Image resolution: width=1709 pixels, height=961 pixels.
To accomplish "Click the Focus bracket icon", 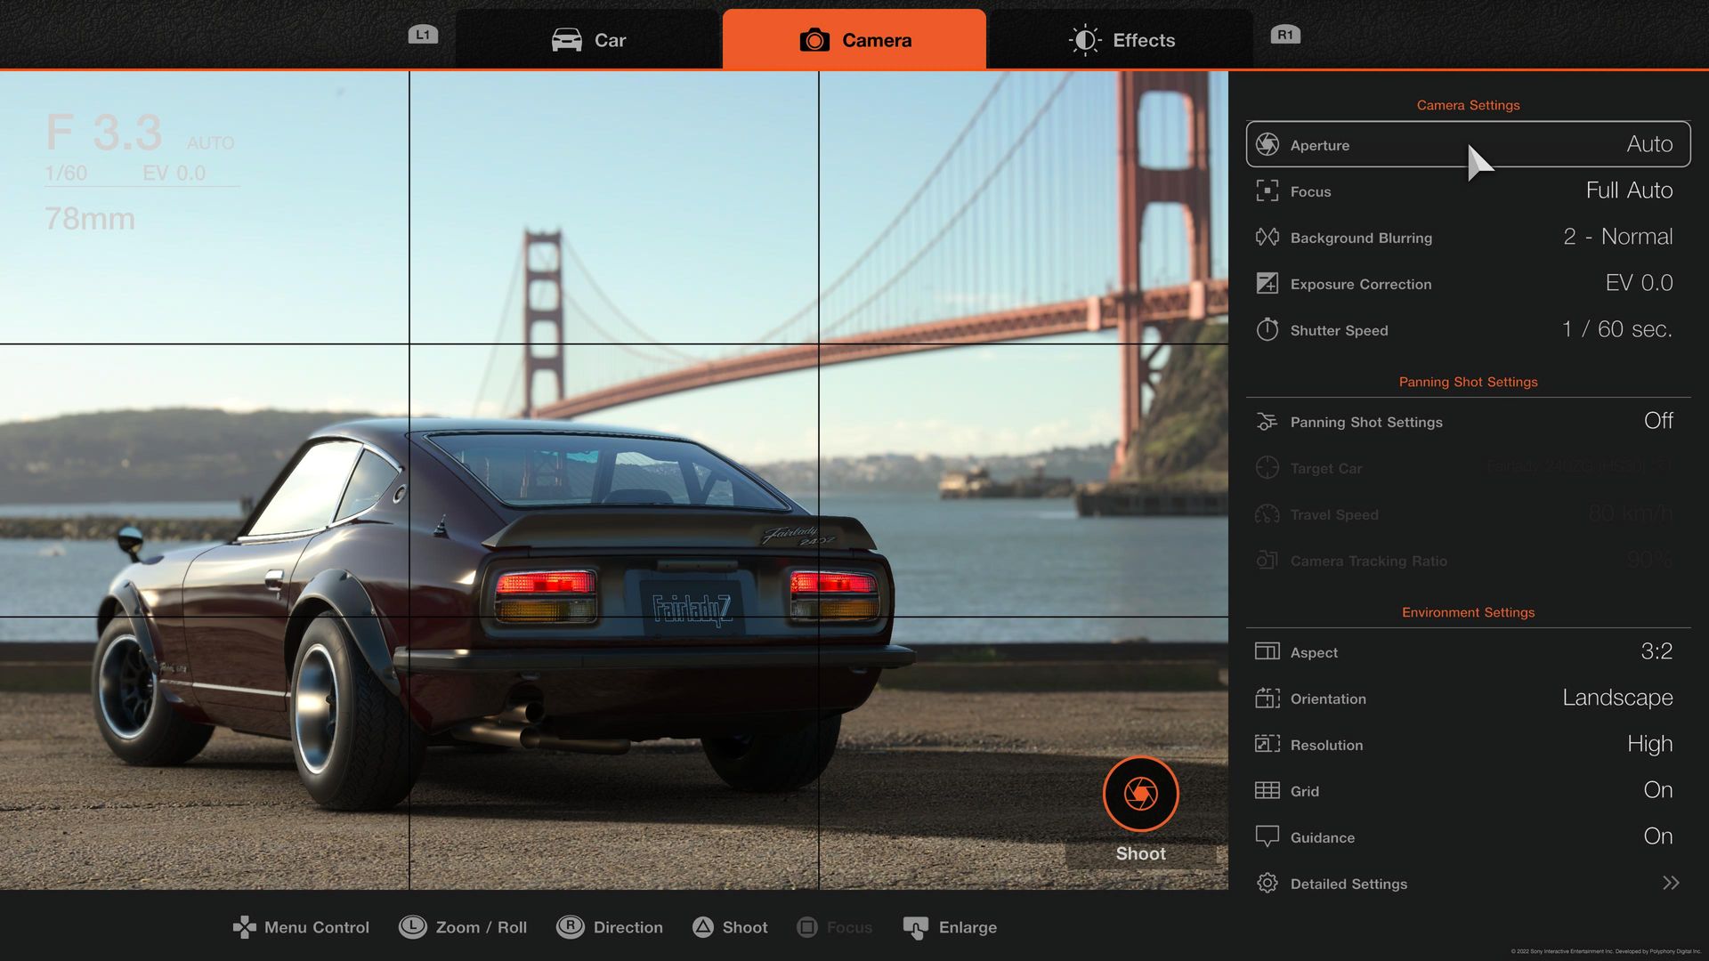I will pos(1268,191).
